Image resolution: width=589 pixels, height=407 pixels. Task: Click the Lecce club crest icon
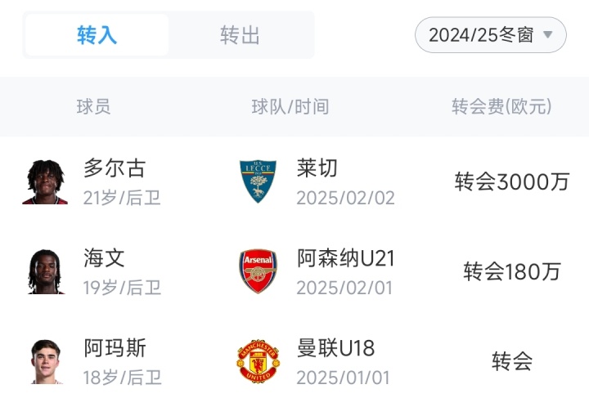(258, 181)
